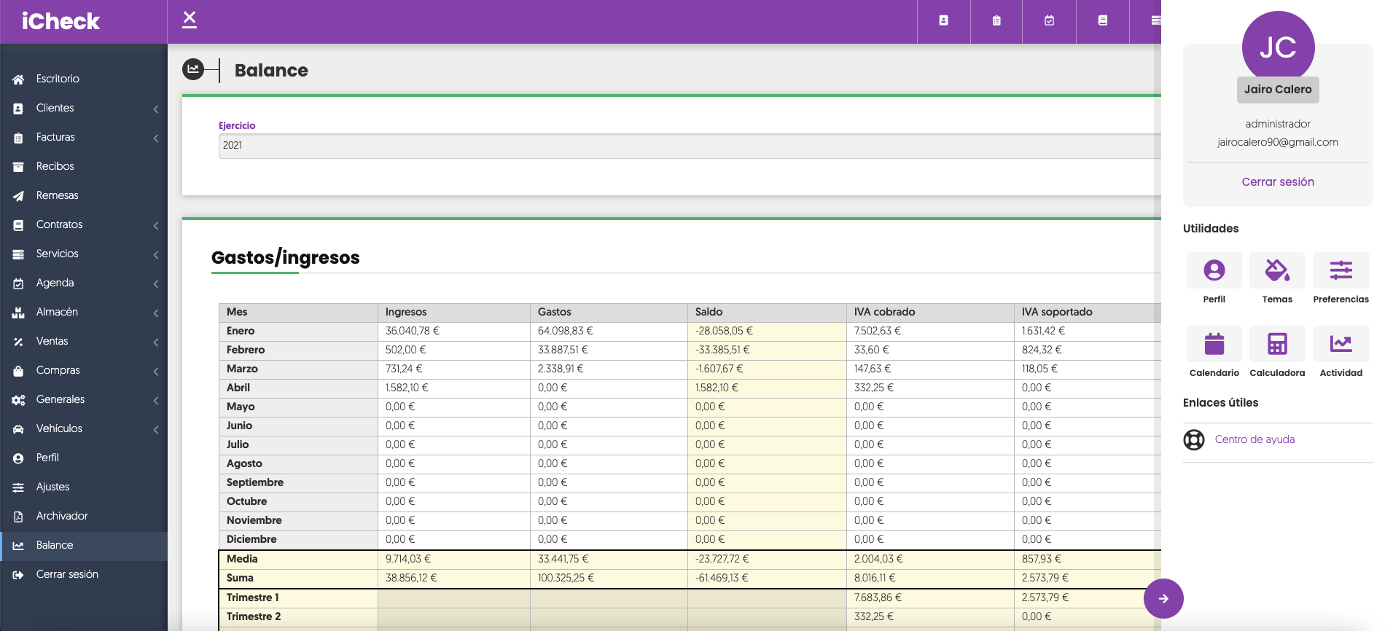Collapse the sidebar with the X toggle
1393x631 pixels.
(x=190, y=19)
